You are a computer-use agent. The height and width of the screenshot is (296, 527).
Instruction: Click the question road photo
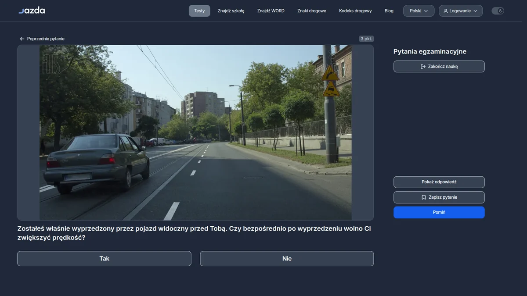pos(195,132)
